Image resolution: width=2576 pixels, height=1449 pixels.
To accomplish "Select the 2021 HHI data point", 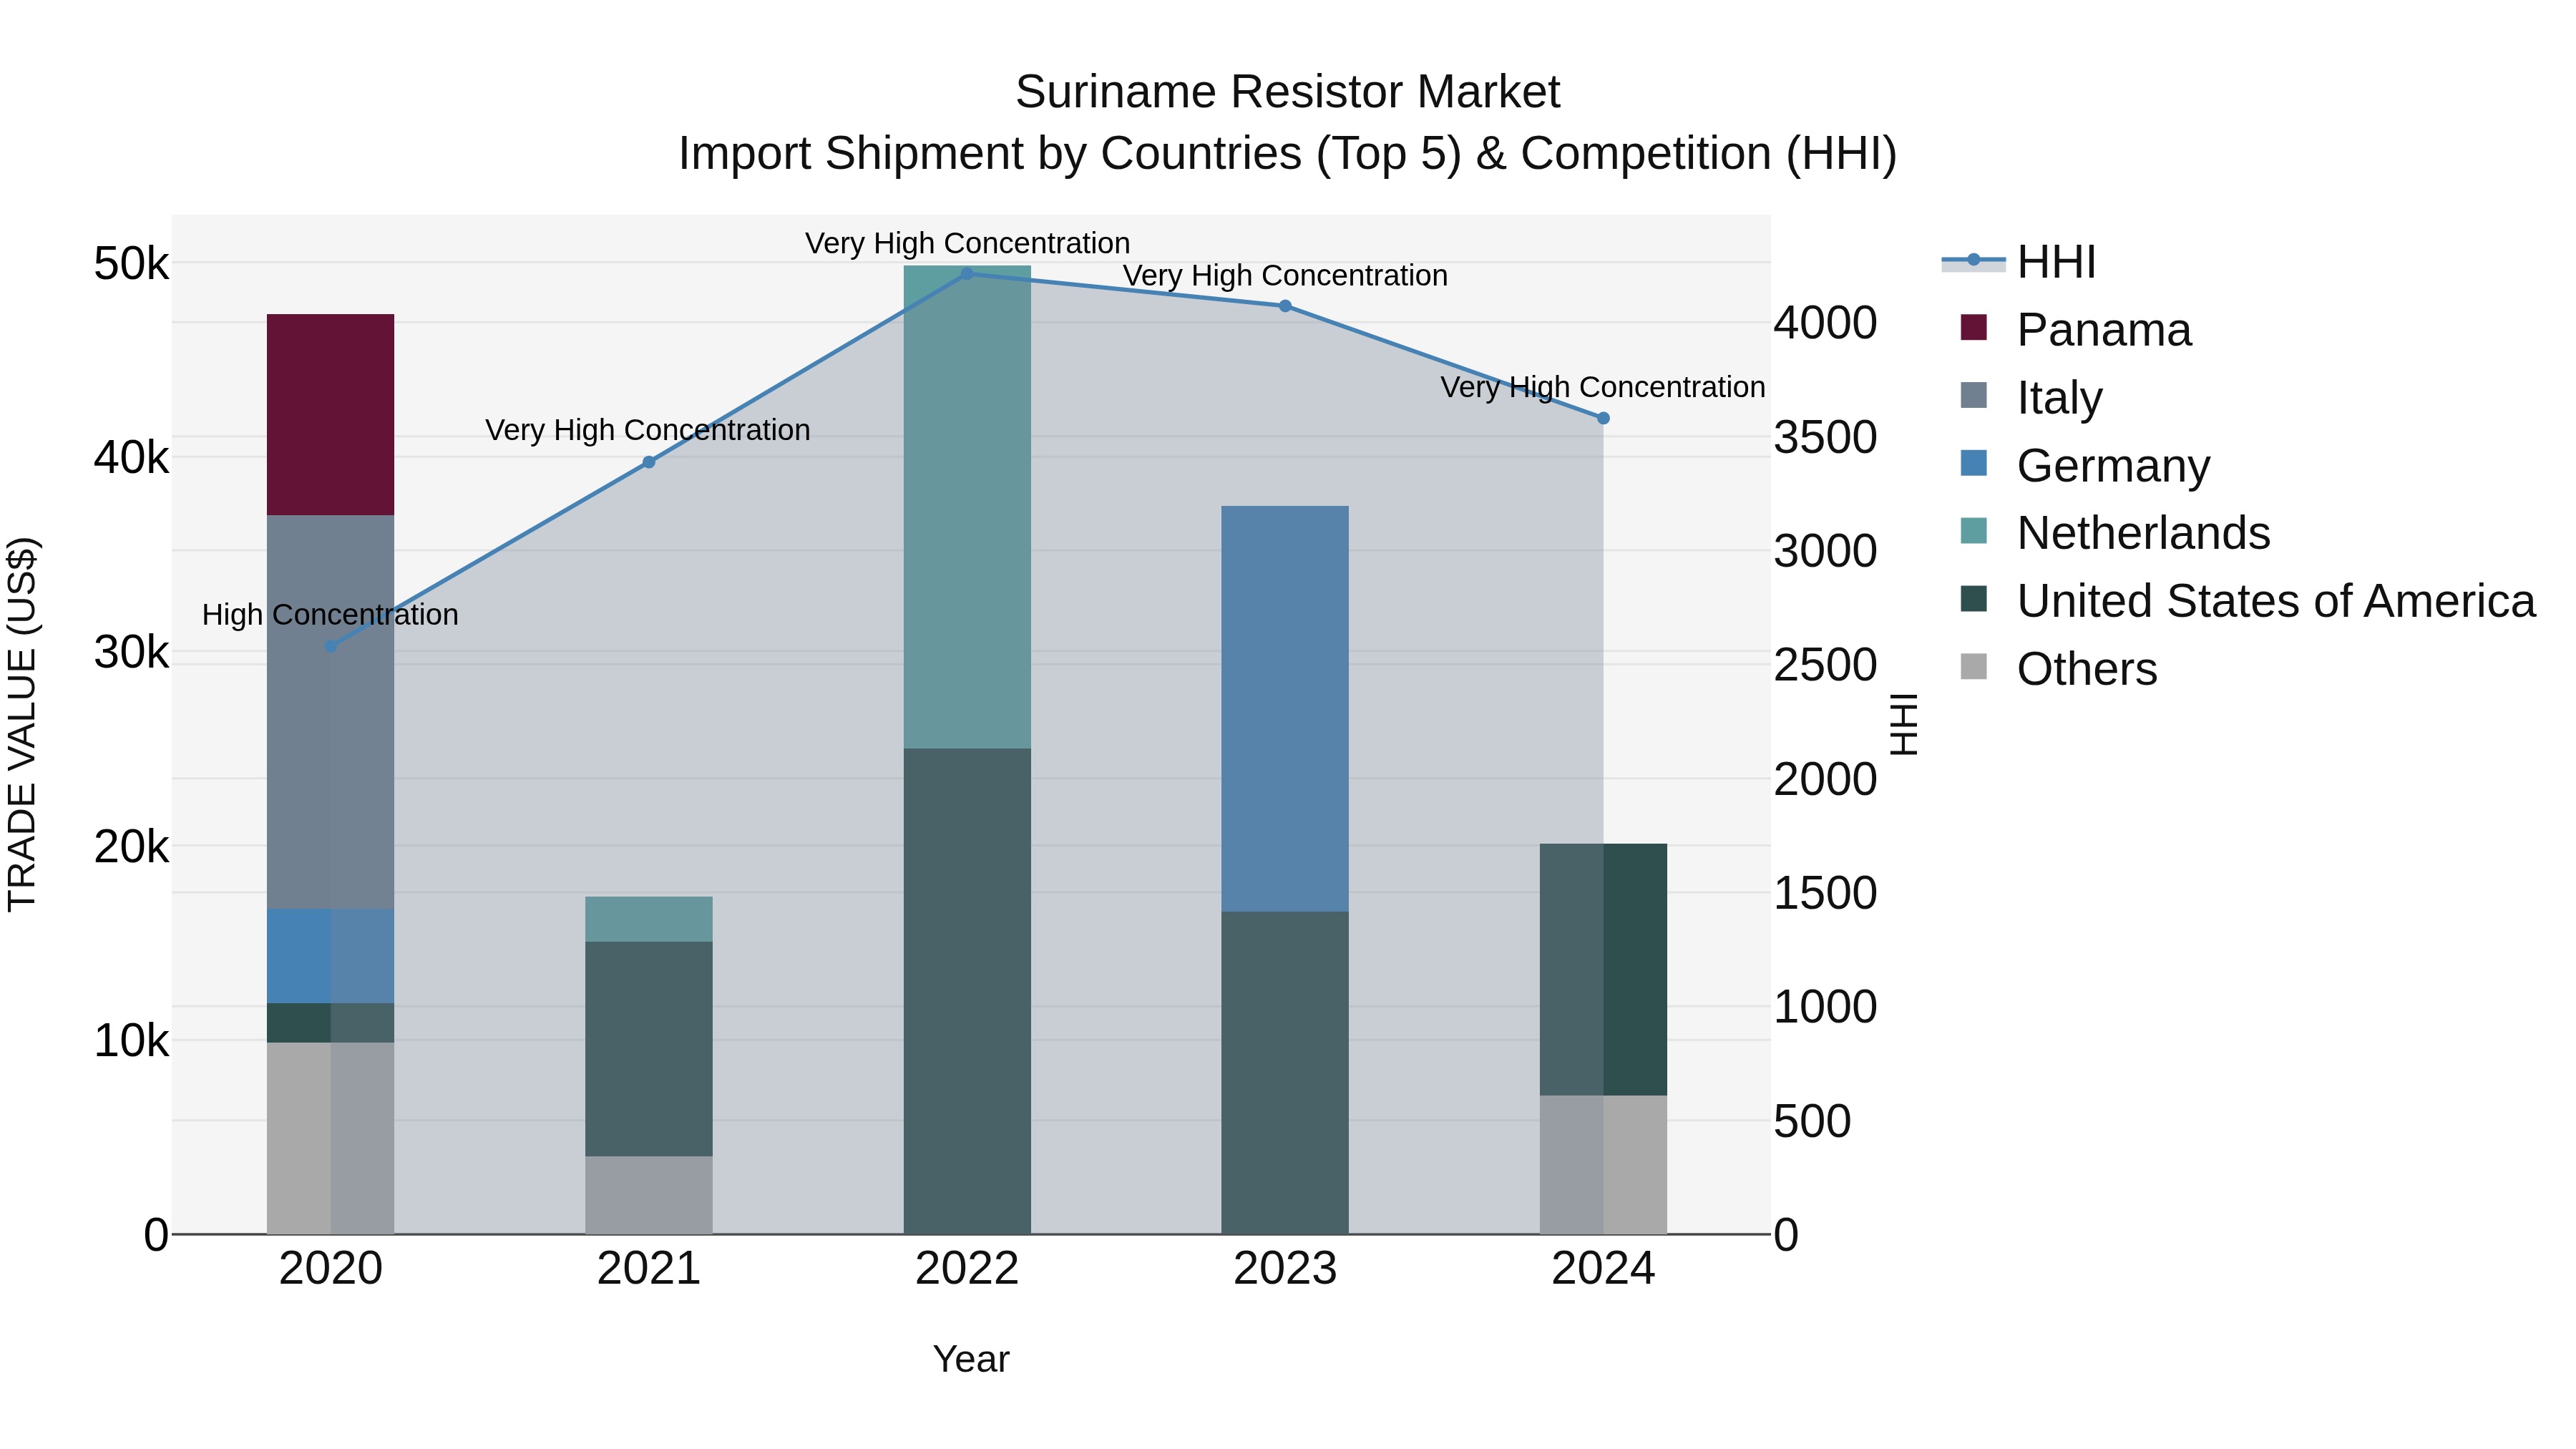I will tap(649, 462).
